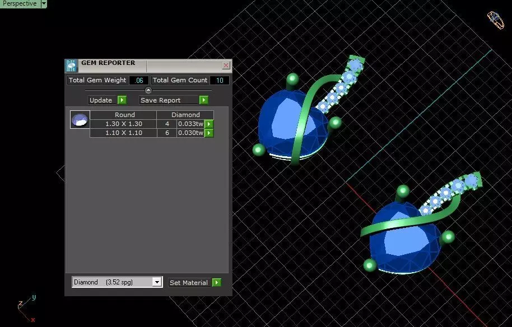Click green arrow on the 1.10 X 1.10 row
The image size is (512, 327).
(209, 133)
